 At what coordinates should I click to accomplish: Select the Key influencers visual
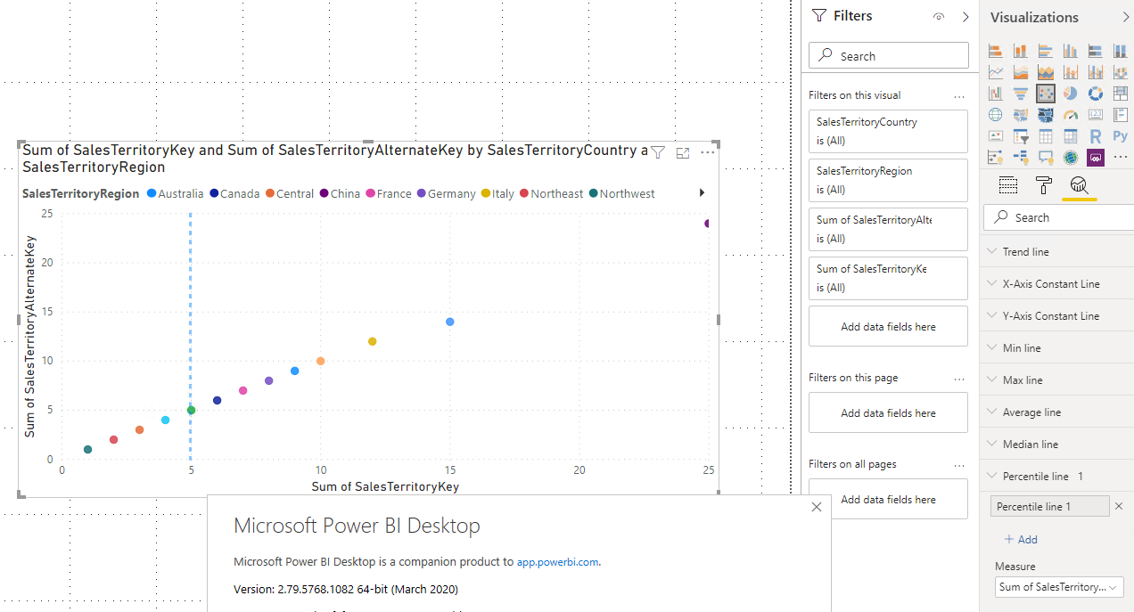996,158
